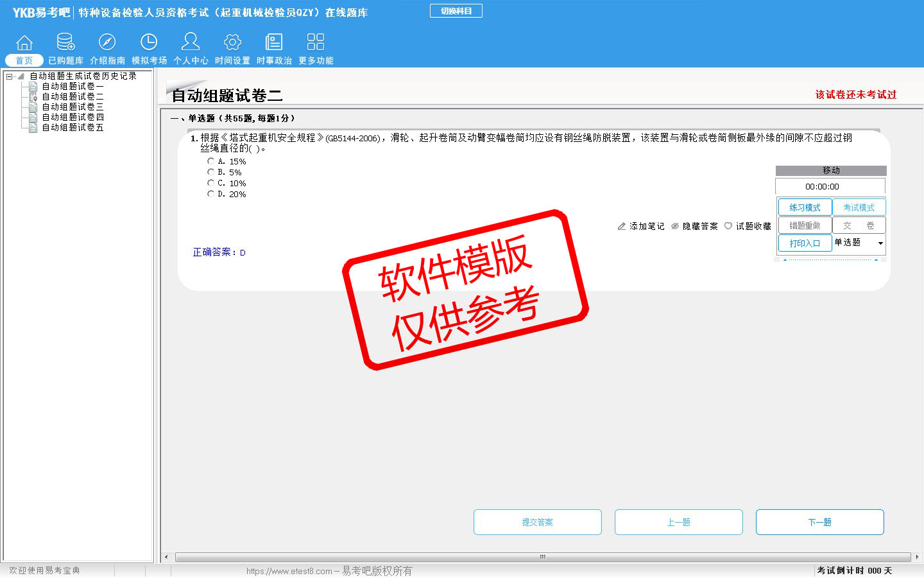The width and height of the screenshot is (924, 578).
Task: Click the switch subject button (切换科目)
Action: click(456, 11)
